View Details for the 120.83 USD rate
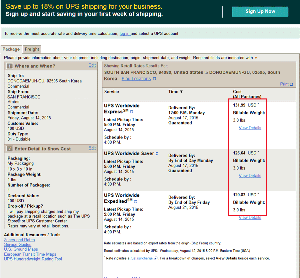Screen dimensions: 300x278 pyautogui.click(x=250, y=218)
